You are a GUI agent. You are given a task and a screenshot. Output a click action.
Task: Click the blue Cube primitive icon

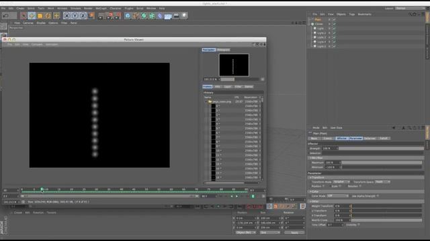(128, 16)
